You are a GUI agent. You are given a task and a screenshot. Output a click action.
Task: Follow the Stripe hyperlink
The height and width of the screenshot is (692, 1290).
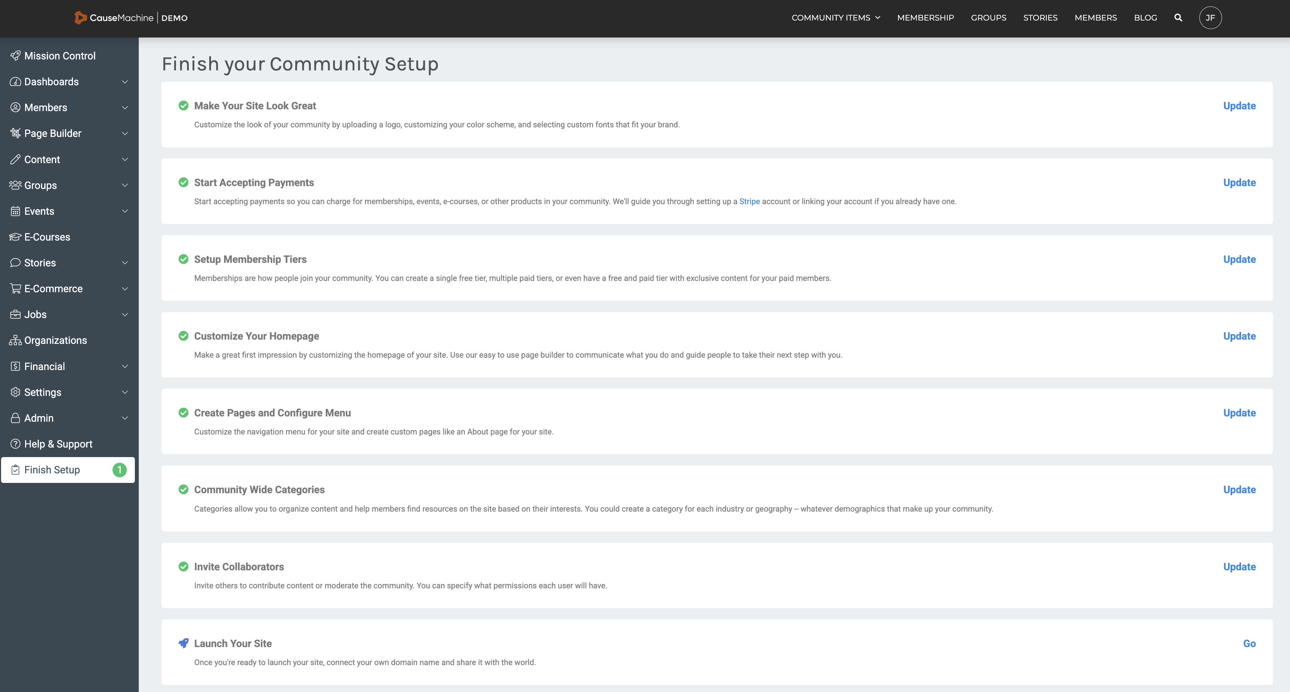coord(749,201)
